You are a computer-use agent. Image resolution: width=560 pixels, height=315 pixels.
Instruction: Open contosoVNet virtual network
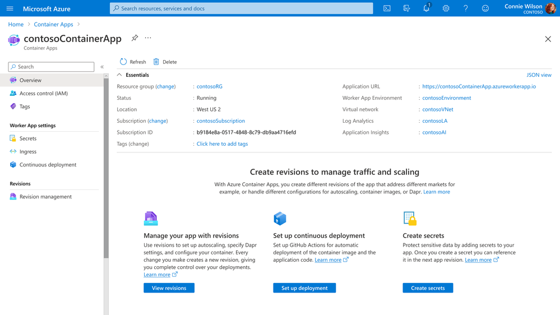437,109
